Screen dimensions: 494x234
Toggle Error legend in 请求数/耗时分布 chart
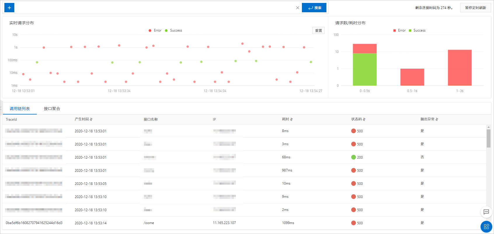[399, 30]
